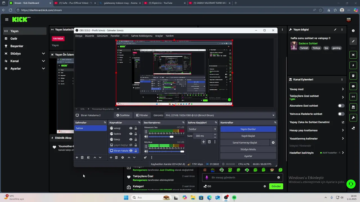Image resolution: width=360 pixels, height=202 pixels.
Task: Open the Görünüm menu in OBS
Action: [x=102, y=36]
